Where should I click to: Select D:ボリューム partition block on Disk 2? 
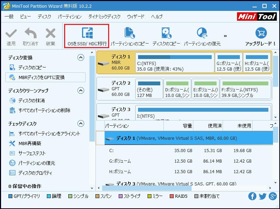[x=177, y=89]
